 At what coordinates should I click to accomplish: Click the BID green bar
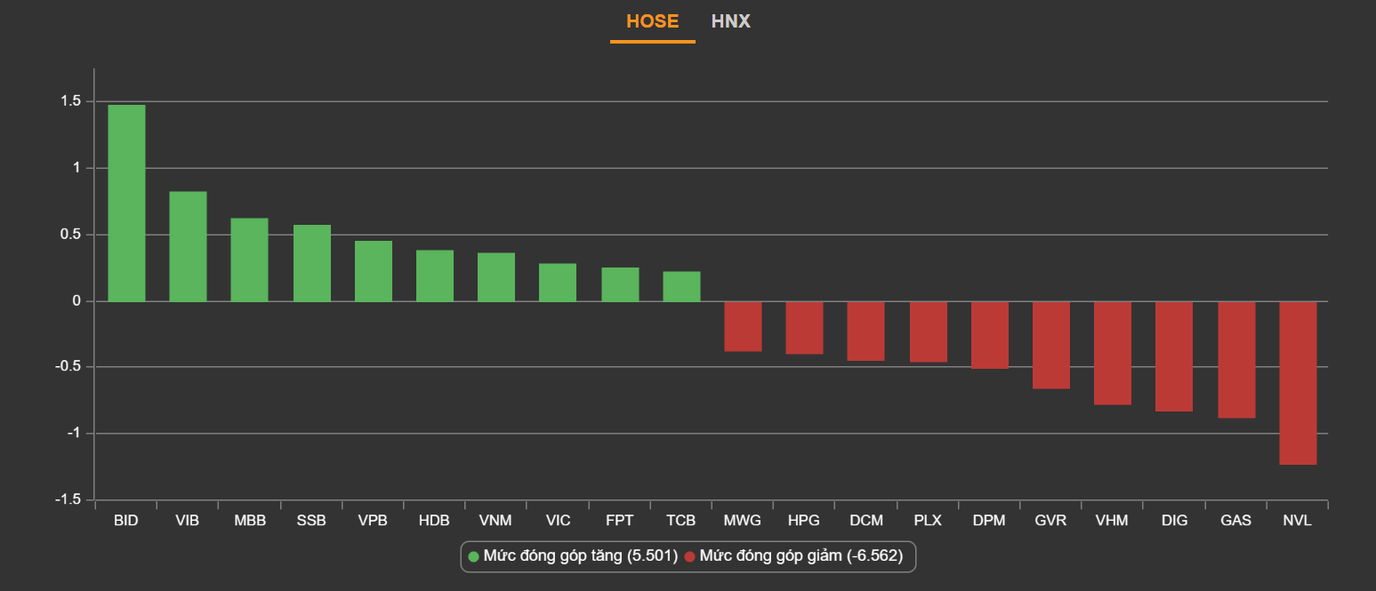pos(126,203)
